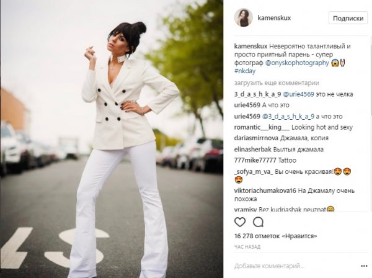Open the ЧАС НАЗАД post timestamp
The width and height of the screenshot is (372, 278).
tap(247, 247)
